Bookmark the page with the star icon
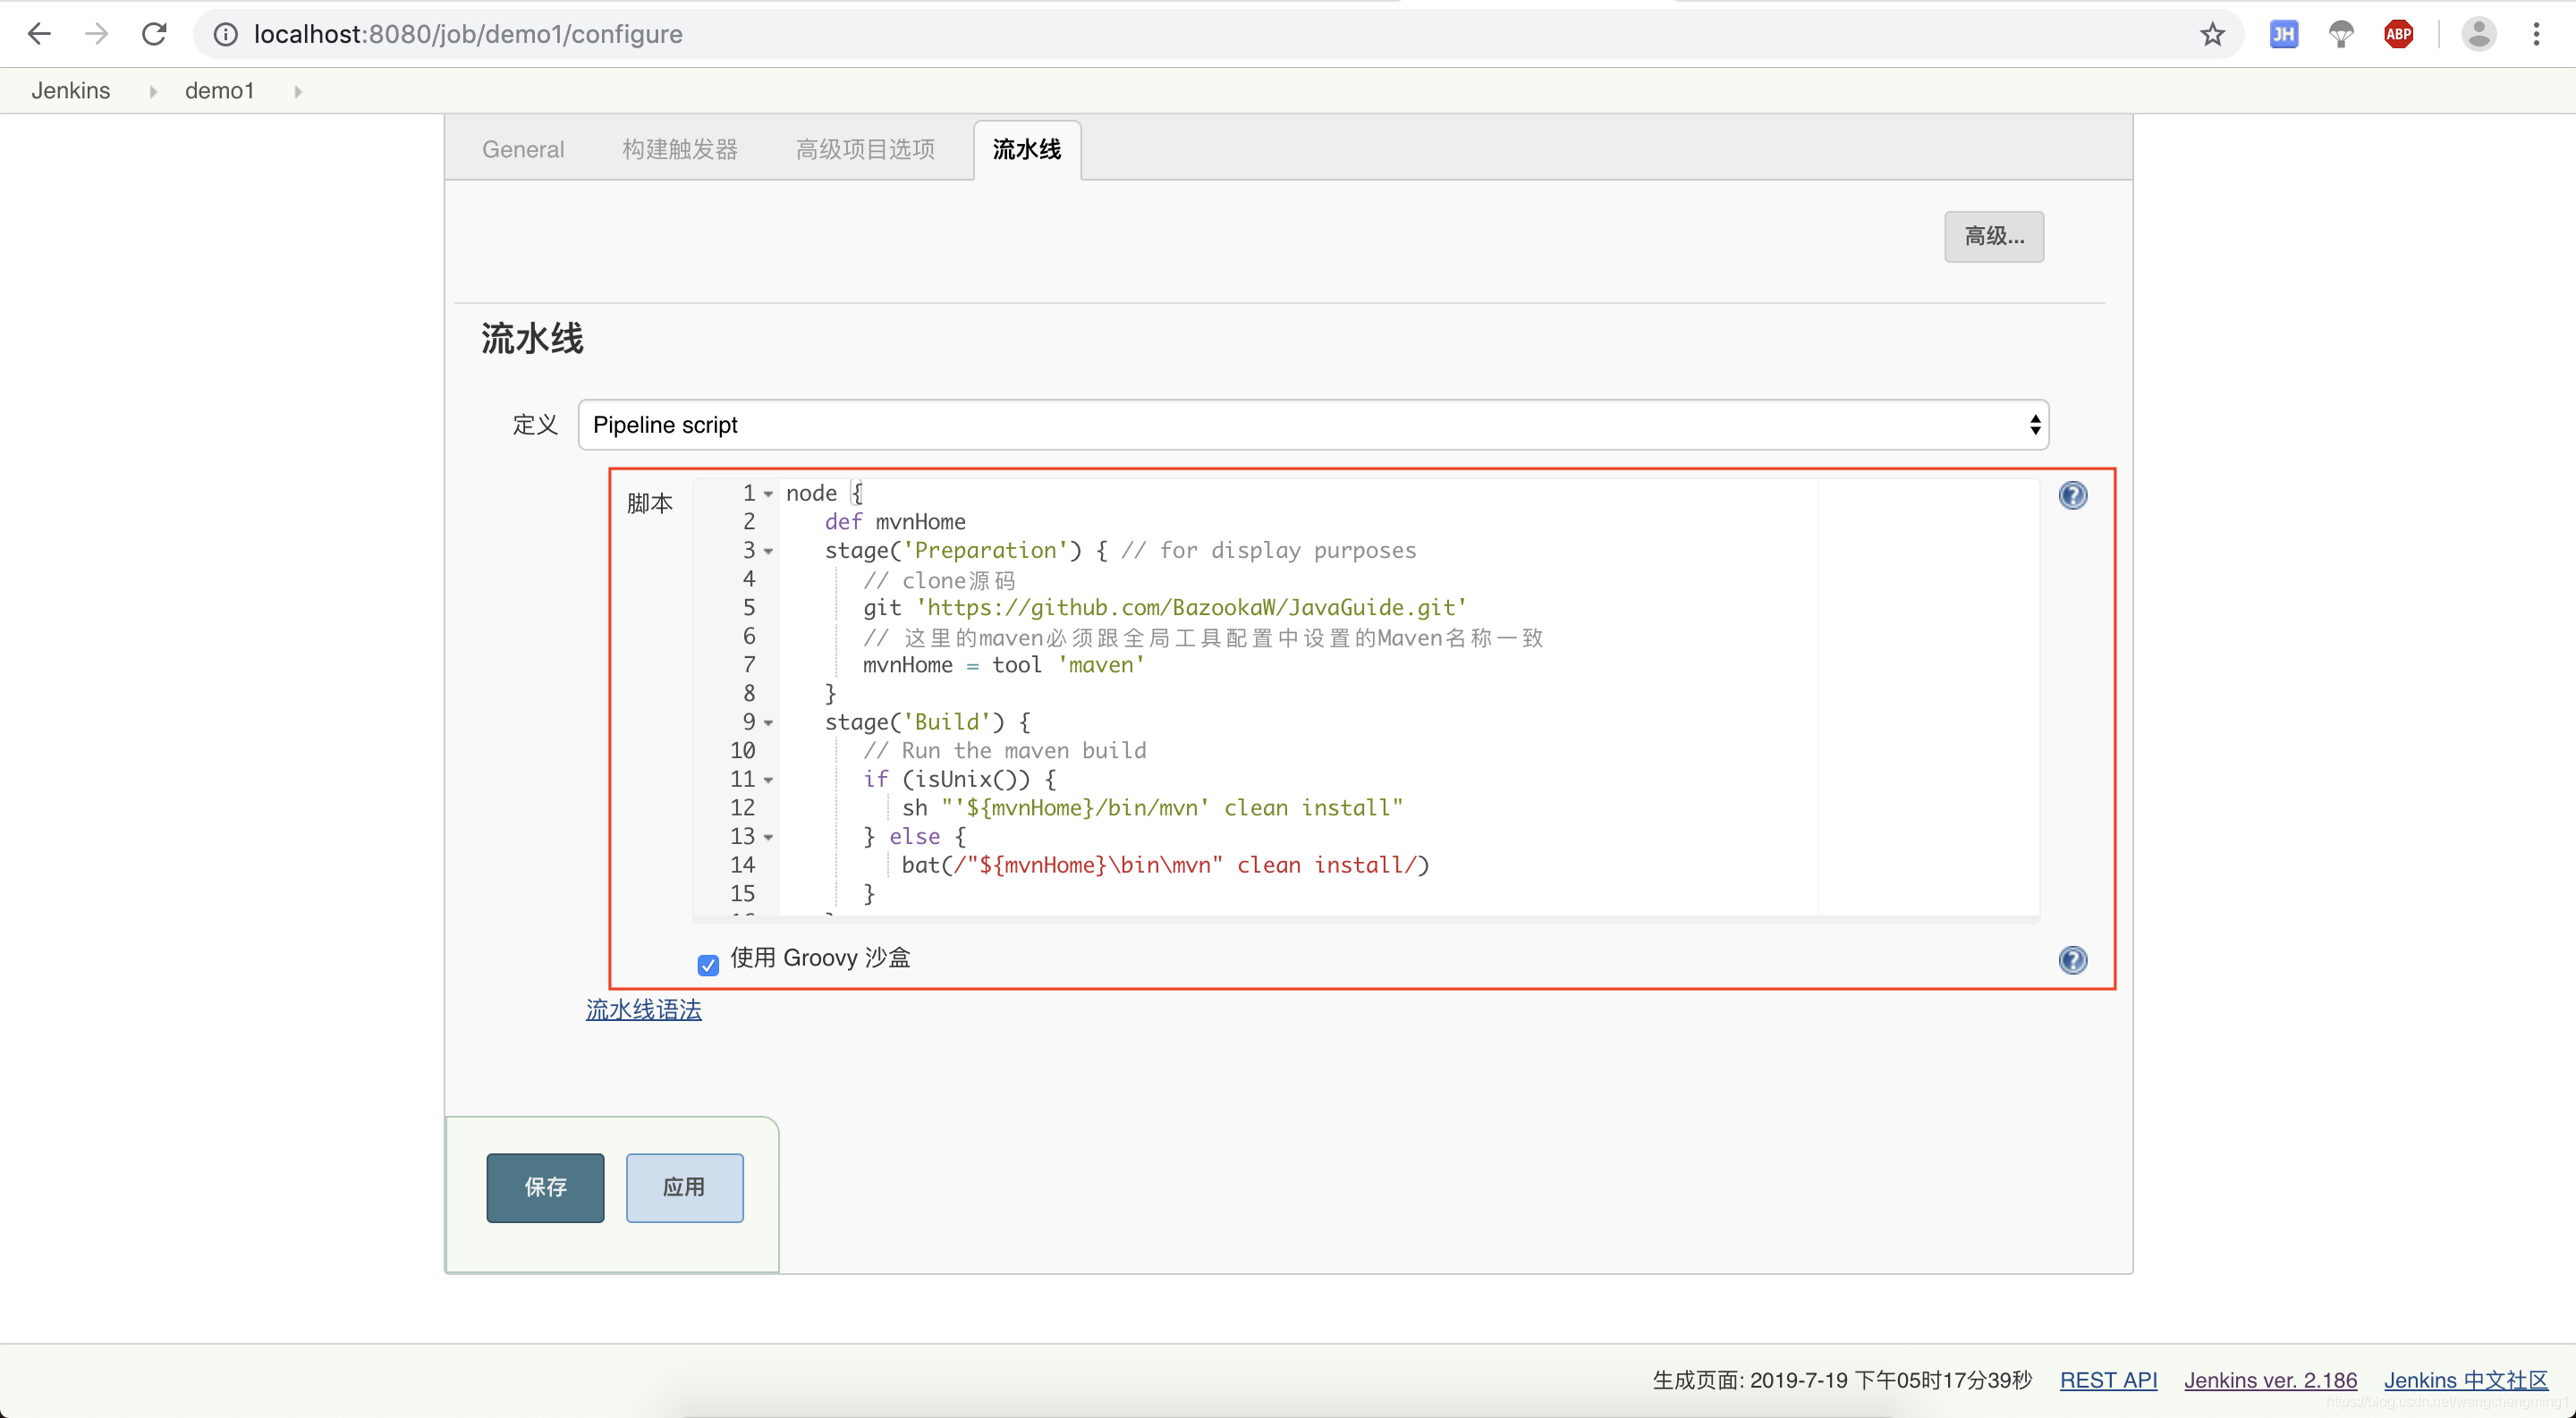 pos(2212,34)
